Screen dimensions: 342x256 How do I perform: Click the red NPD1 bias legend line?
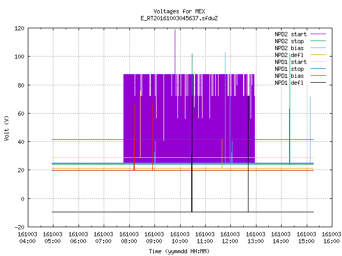(x=318, y=76)
